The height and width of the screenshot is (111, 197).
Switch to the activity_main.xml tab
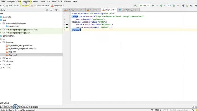point(74,10)
